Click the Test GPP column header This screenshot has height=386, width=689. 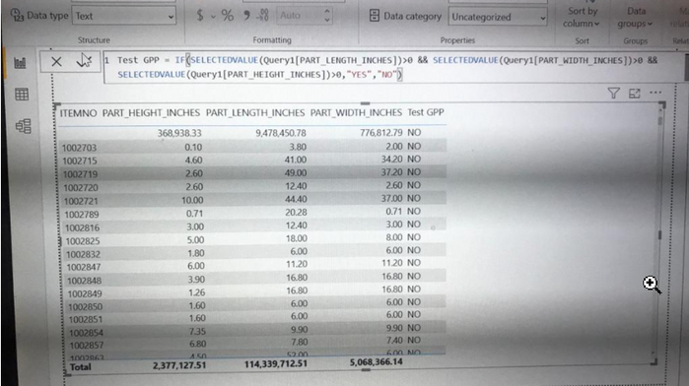426,112
